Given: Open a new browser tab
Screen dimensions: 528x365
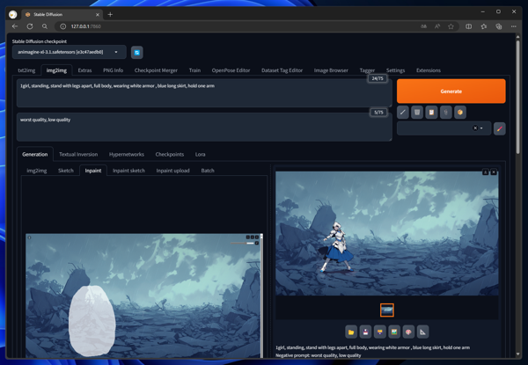Looking at the screenshot, I should [110, 14].
